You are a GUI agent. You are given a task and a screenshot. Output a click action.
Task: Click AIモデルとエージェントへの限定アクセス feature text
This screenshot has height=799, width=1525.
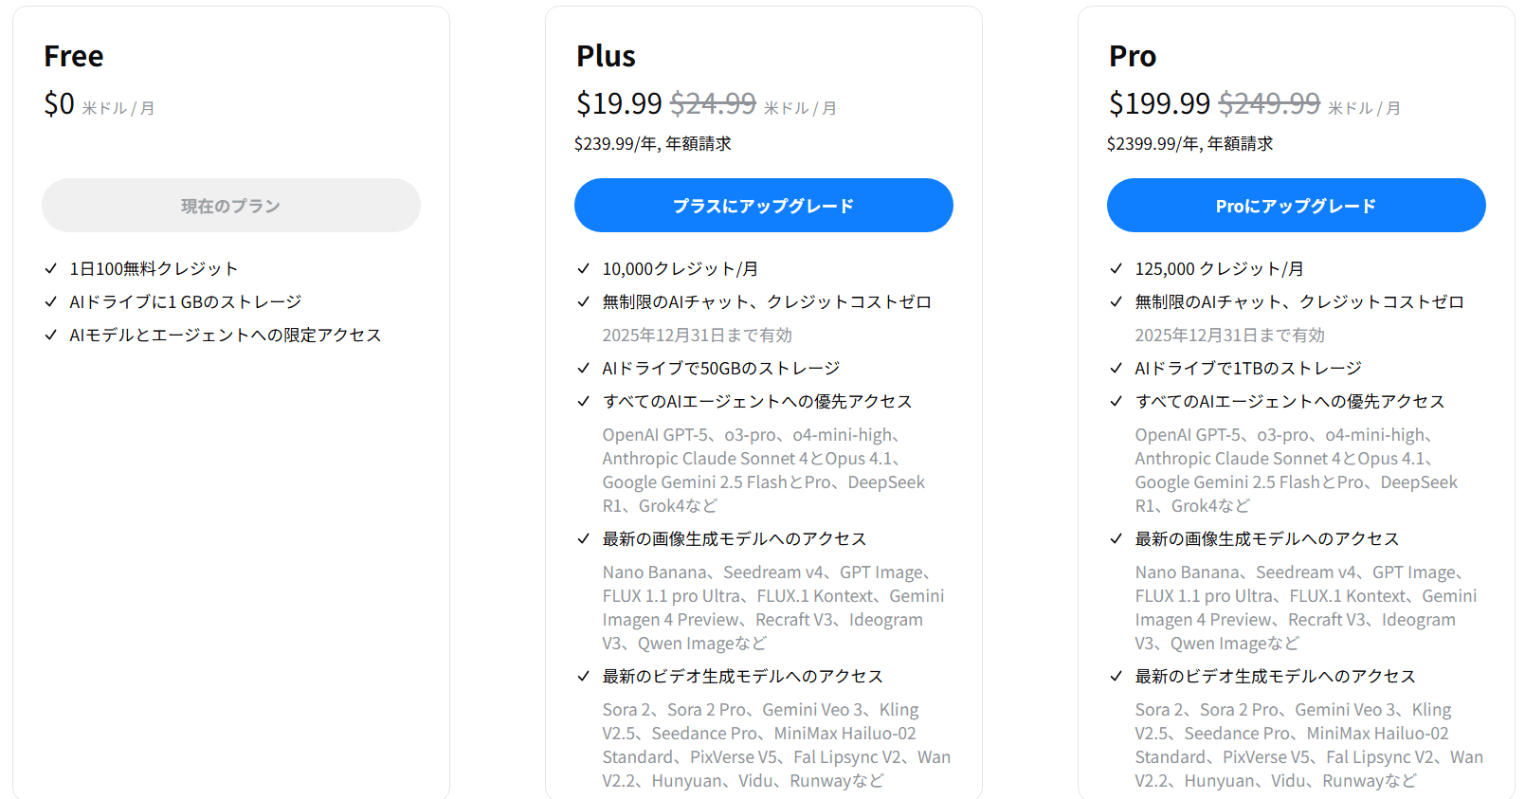[226, 336]
